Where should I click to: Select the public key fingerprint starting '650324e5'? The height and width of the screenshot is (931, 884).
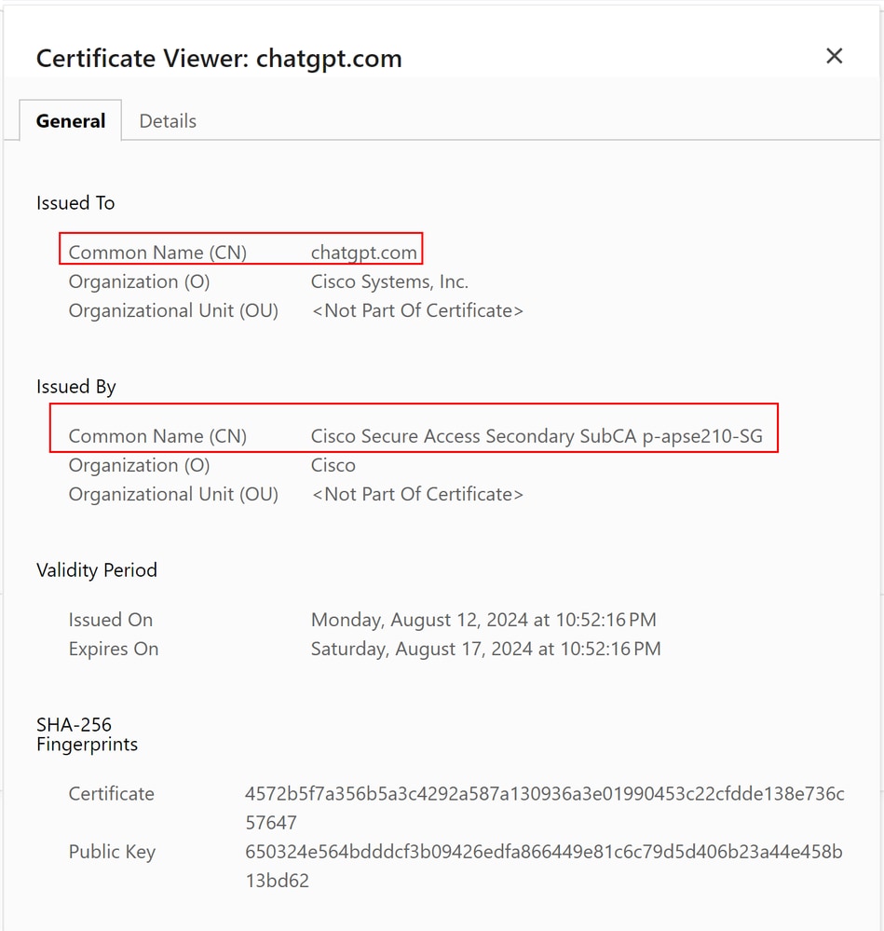[x=544, y=867]
